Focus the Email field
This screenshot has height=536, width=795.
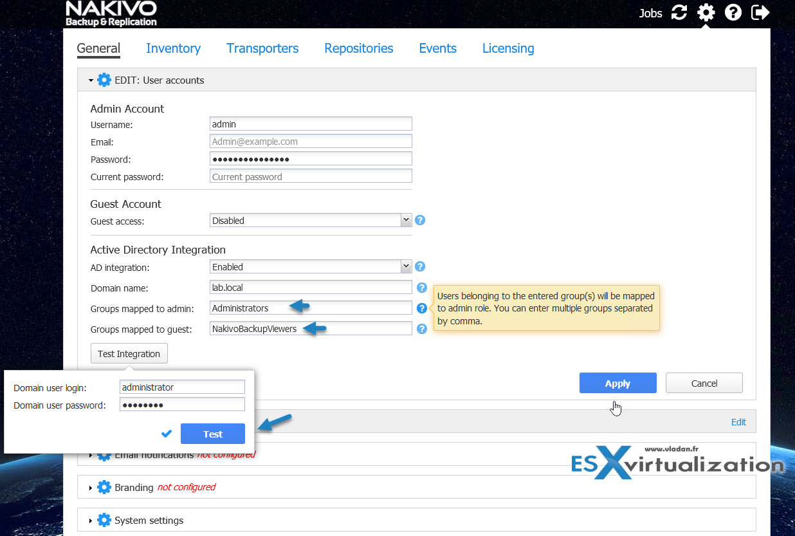click(x=311, y=142)
